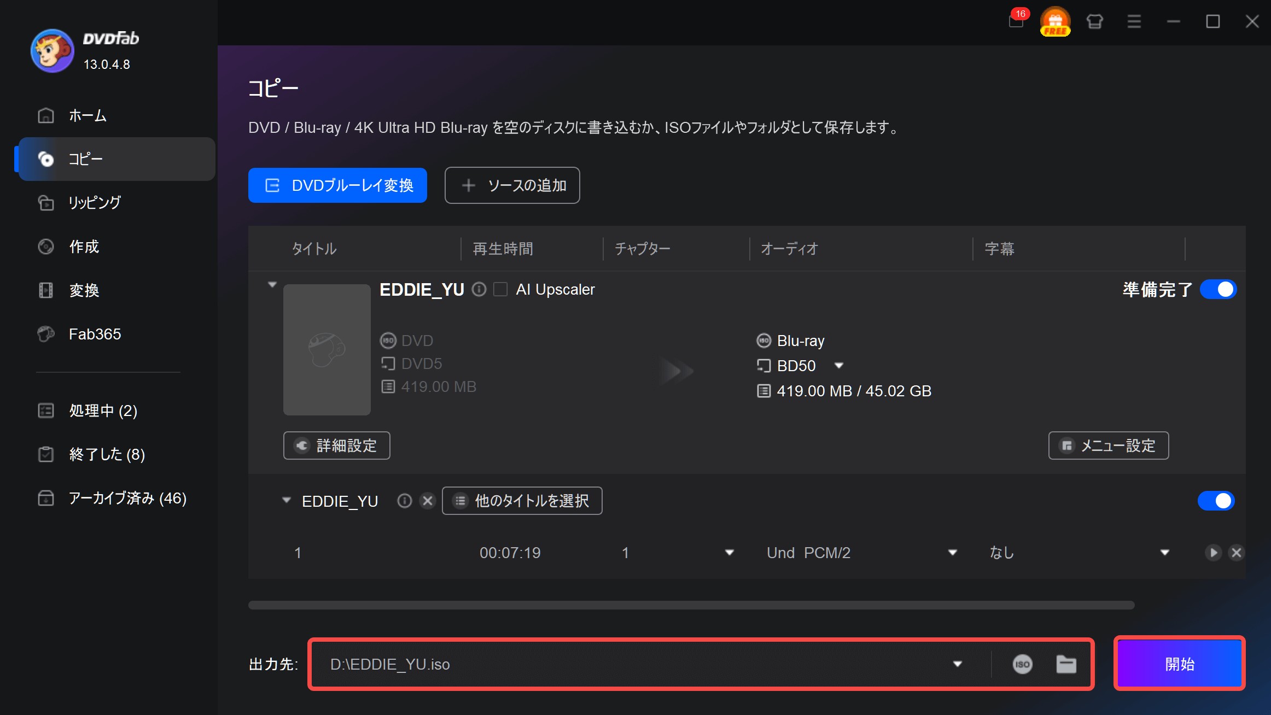Open 作成 module
This screenshot has width=1271, height=715.
pos(116,247)
